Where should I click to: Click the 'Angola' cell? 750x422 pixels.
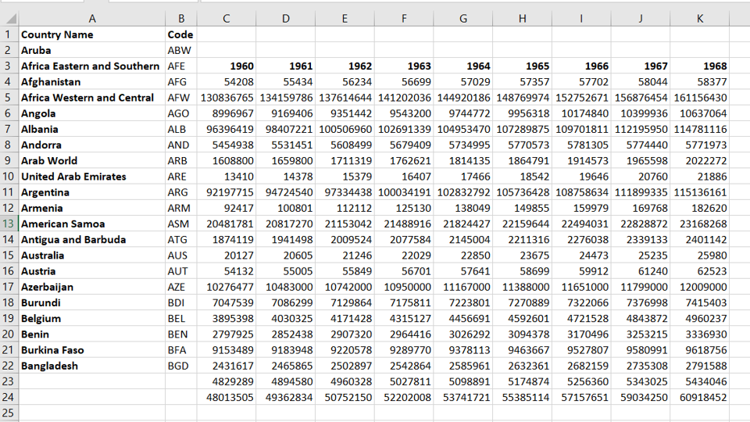[92, 113]
